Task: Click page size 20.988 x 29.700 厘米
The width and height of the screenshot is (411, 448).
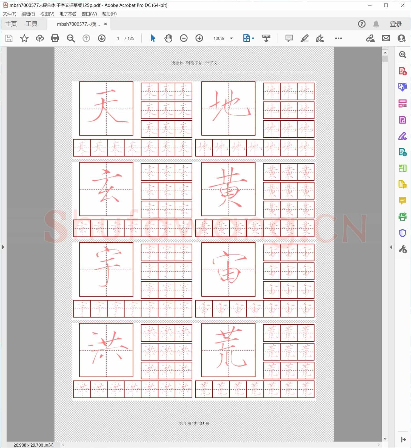Action: tap(33, 445)
